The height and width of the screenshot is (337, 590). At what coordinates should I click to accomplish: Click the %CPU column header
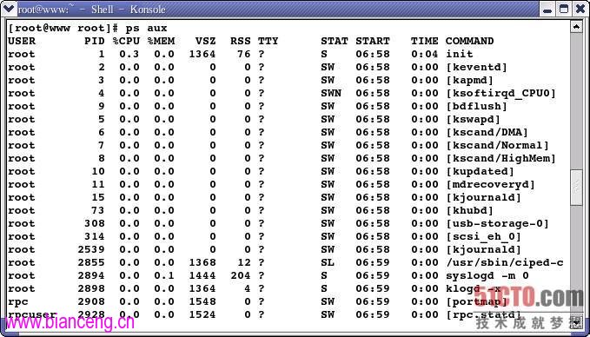point(126,41)
